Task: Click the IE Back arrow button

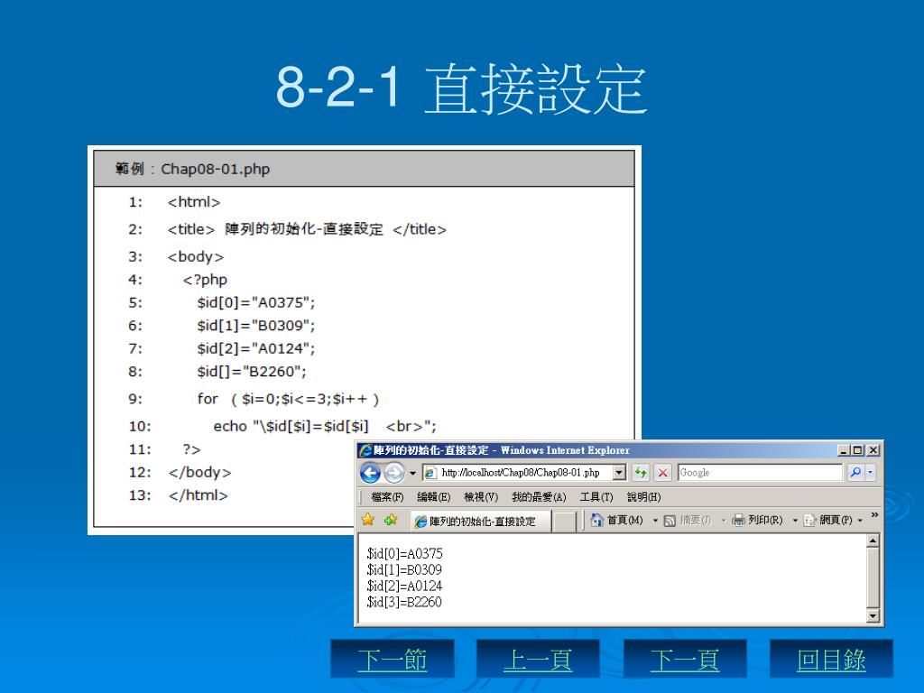Action: tap(370, 473)
